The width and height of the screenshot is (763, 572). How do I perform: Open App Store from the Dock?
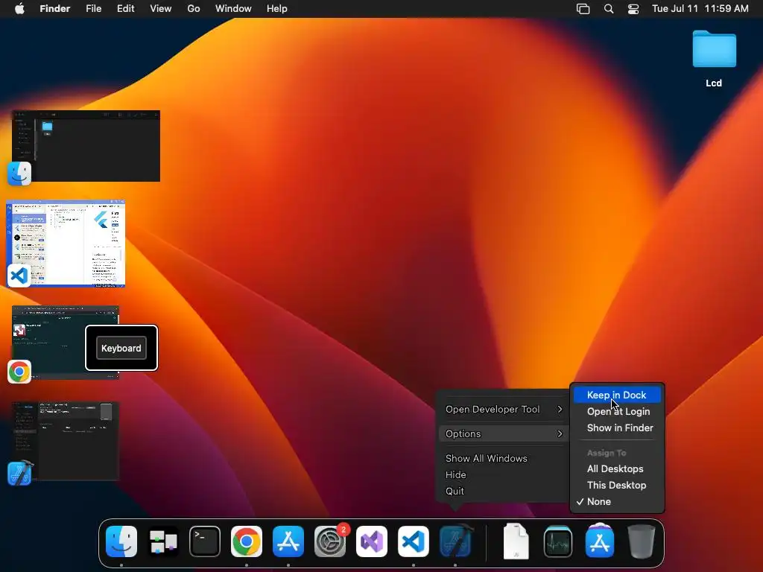288,541
